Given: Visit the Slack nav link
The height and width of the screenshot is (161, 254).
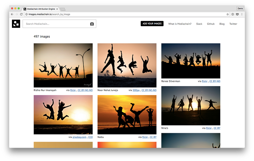Looking at the screenshot, I should (199, 24).
